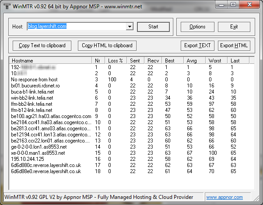Click the Best column header
The image size is (263, 205).
173,60
